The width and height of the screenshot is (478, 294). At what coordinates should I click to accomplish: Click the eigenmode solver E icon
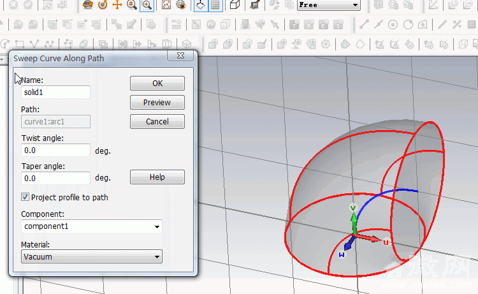(324, 24)
